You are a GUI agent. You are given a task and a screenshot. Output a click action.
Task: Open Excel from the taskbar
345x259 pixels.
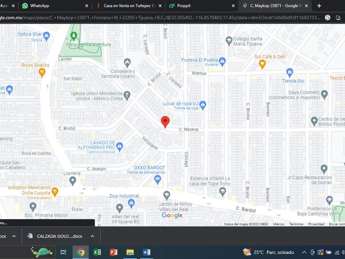tap(97, 252)
